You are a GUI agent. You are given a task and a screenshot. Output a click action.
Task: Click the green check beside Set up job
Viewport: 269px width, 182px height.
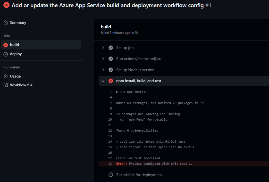coord(111,48)
